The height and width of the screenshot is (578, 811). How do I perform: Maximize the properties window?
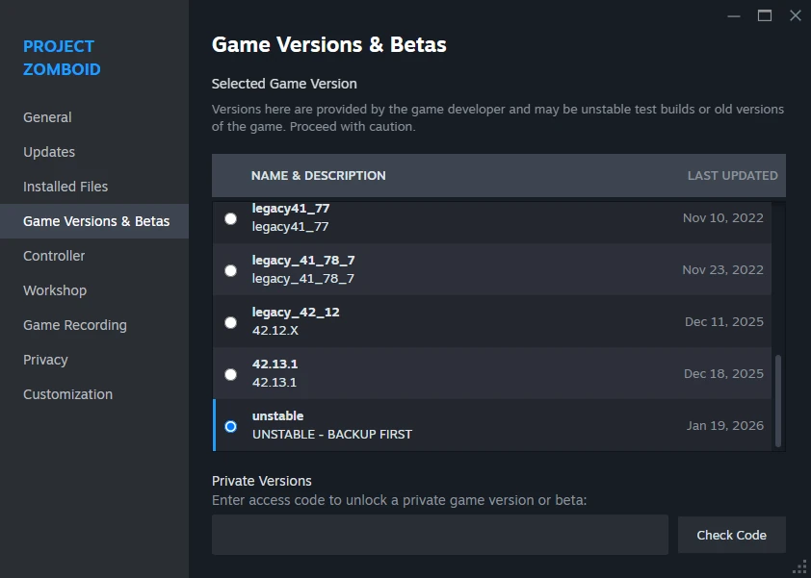coord(765,16)
